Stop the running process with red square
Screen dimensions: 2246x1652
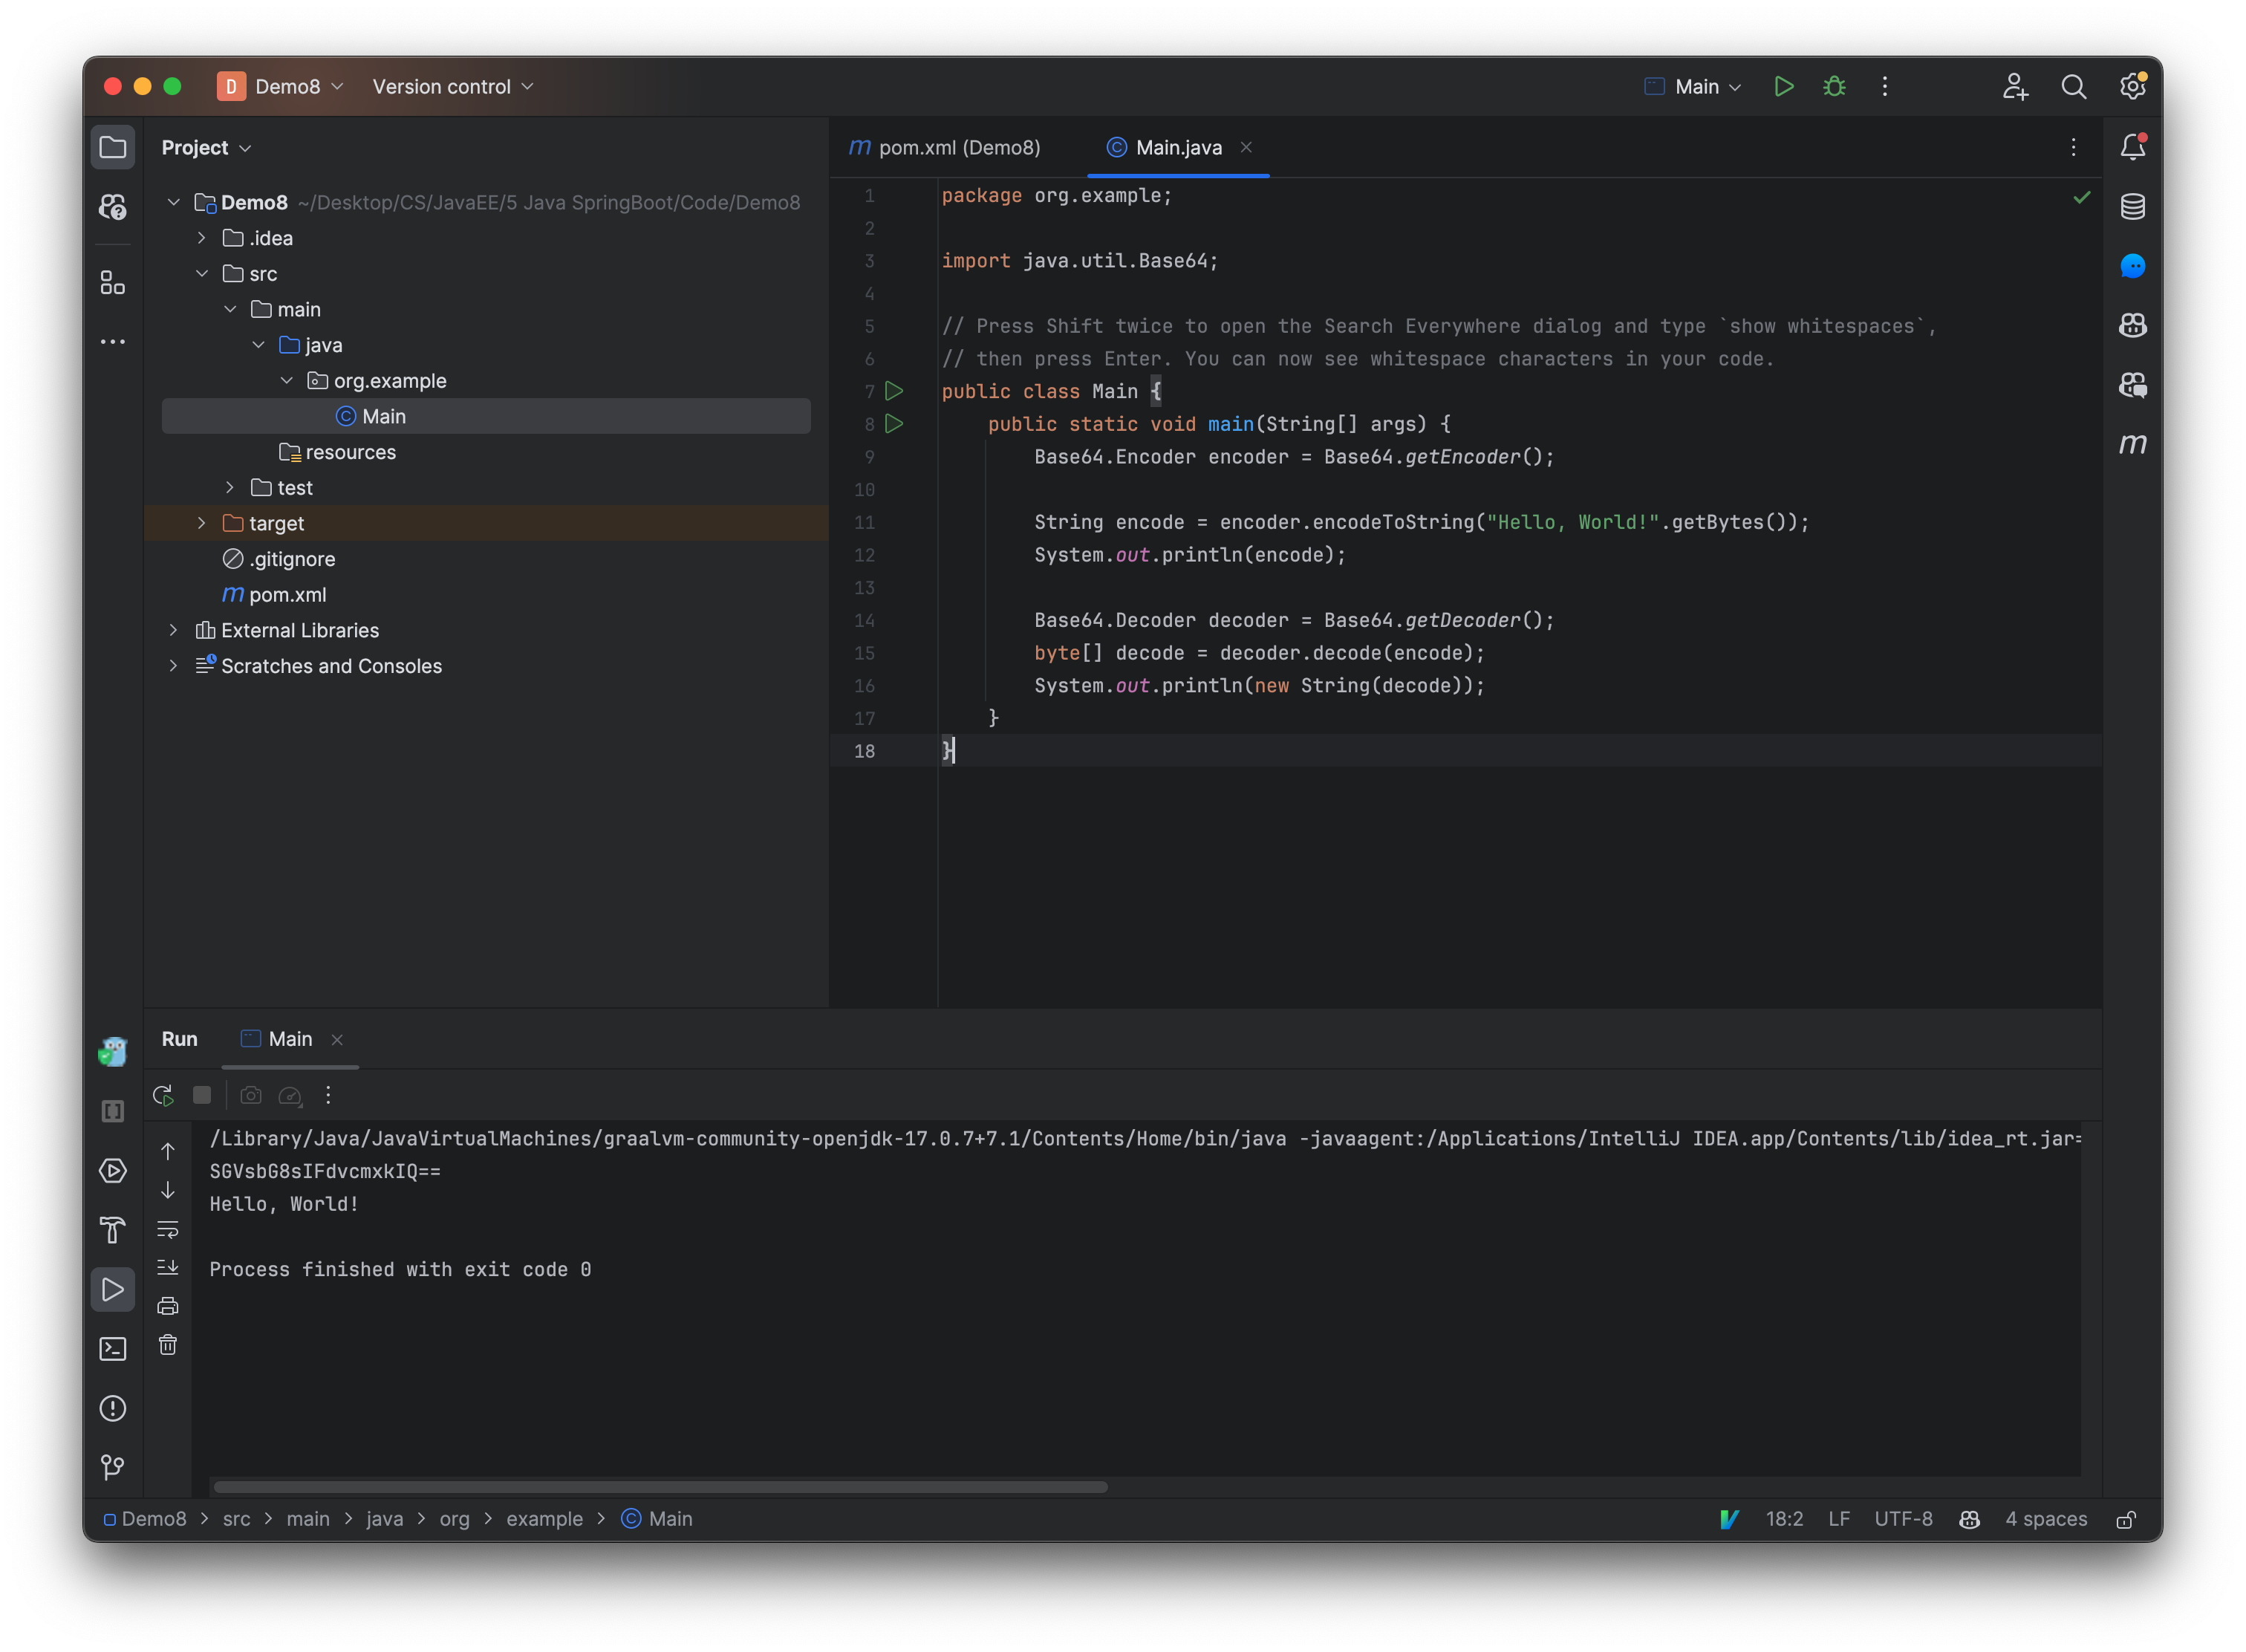(203, 1095)
